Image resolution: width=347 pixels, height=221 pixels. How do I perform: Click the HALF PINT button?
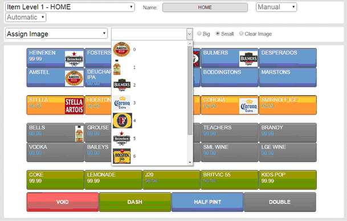pyautogui.click(x=207, y=202)
